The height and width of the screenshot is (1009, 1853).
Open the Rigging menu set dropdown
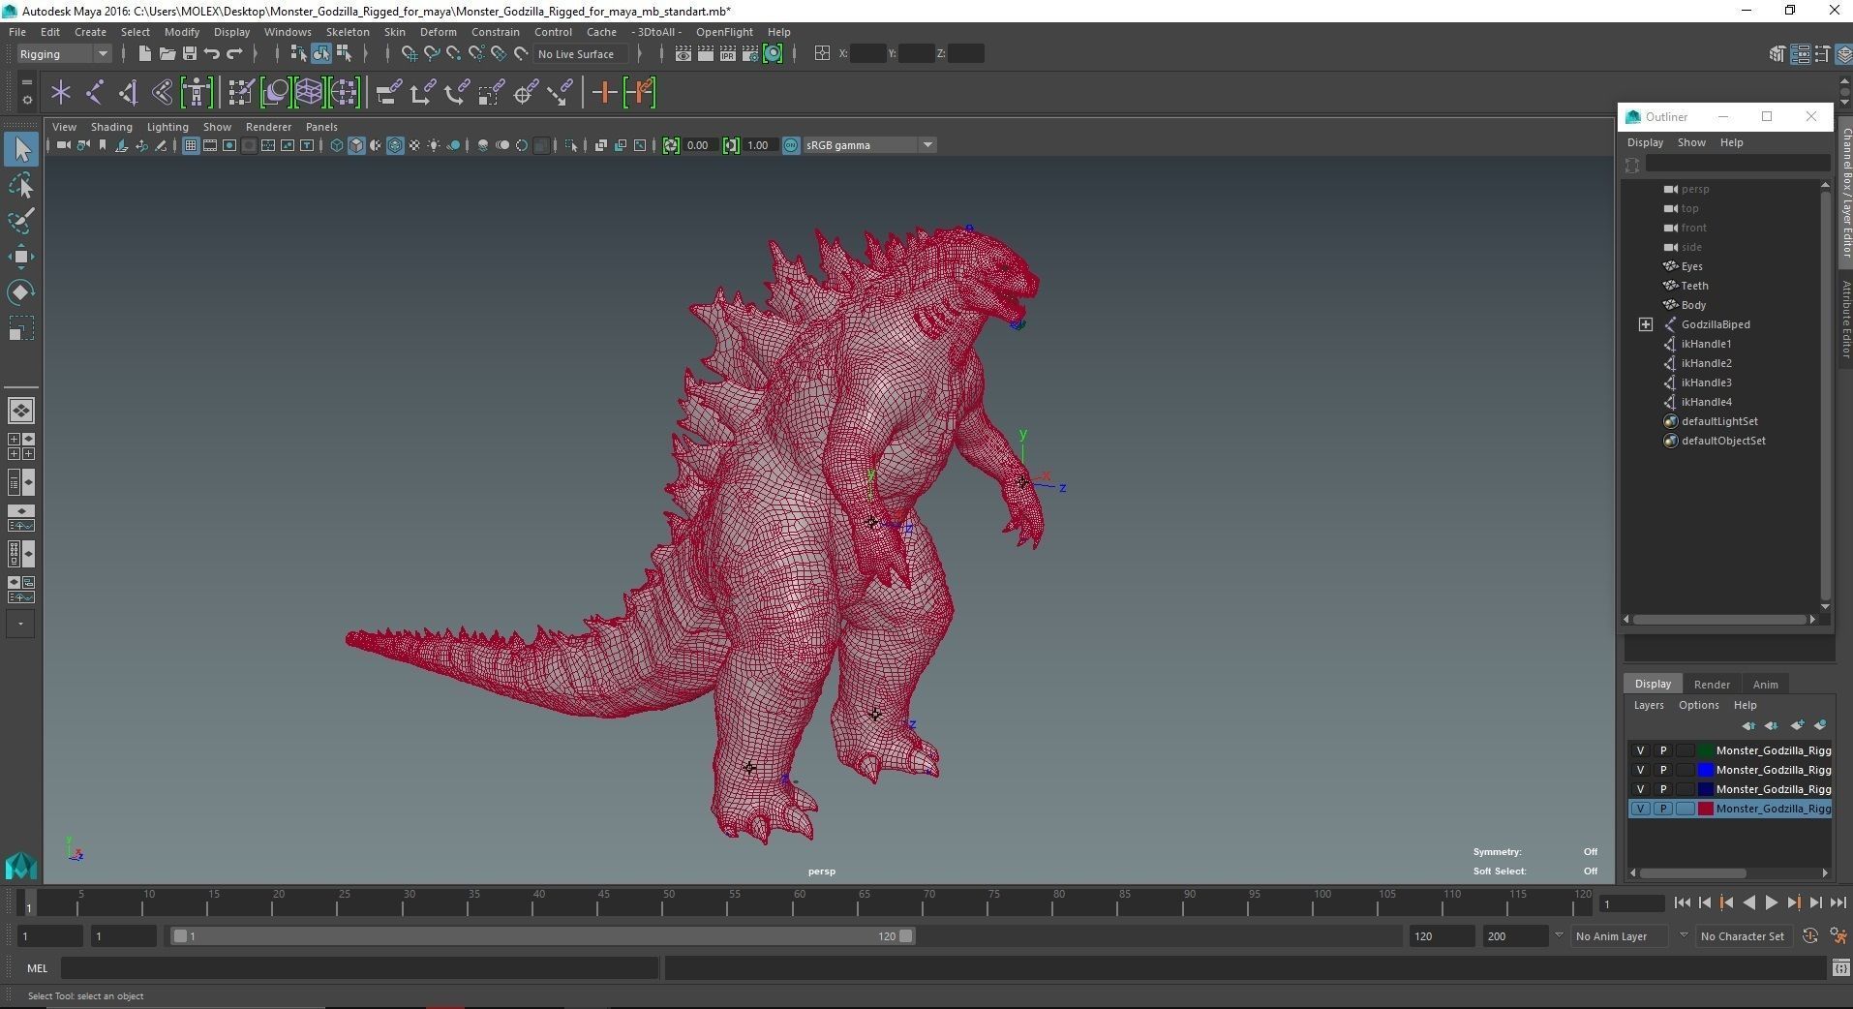point(102,54)
